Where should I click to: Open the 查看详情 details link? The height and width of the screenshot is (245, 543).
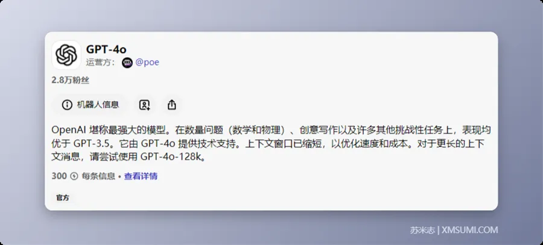141,176
